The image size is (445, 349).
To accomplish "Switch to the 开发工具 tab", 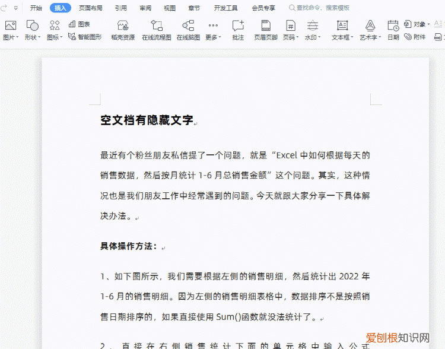I will pos(225,8).
